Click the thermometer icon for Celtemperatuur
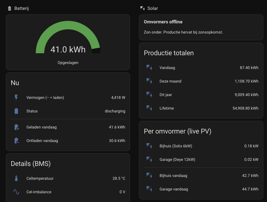The image size is (267, 202). (16, 178)
